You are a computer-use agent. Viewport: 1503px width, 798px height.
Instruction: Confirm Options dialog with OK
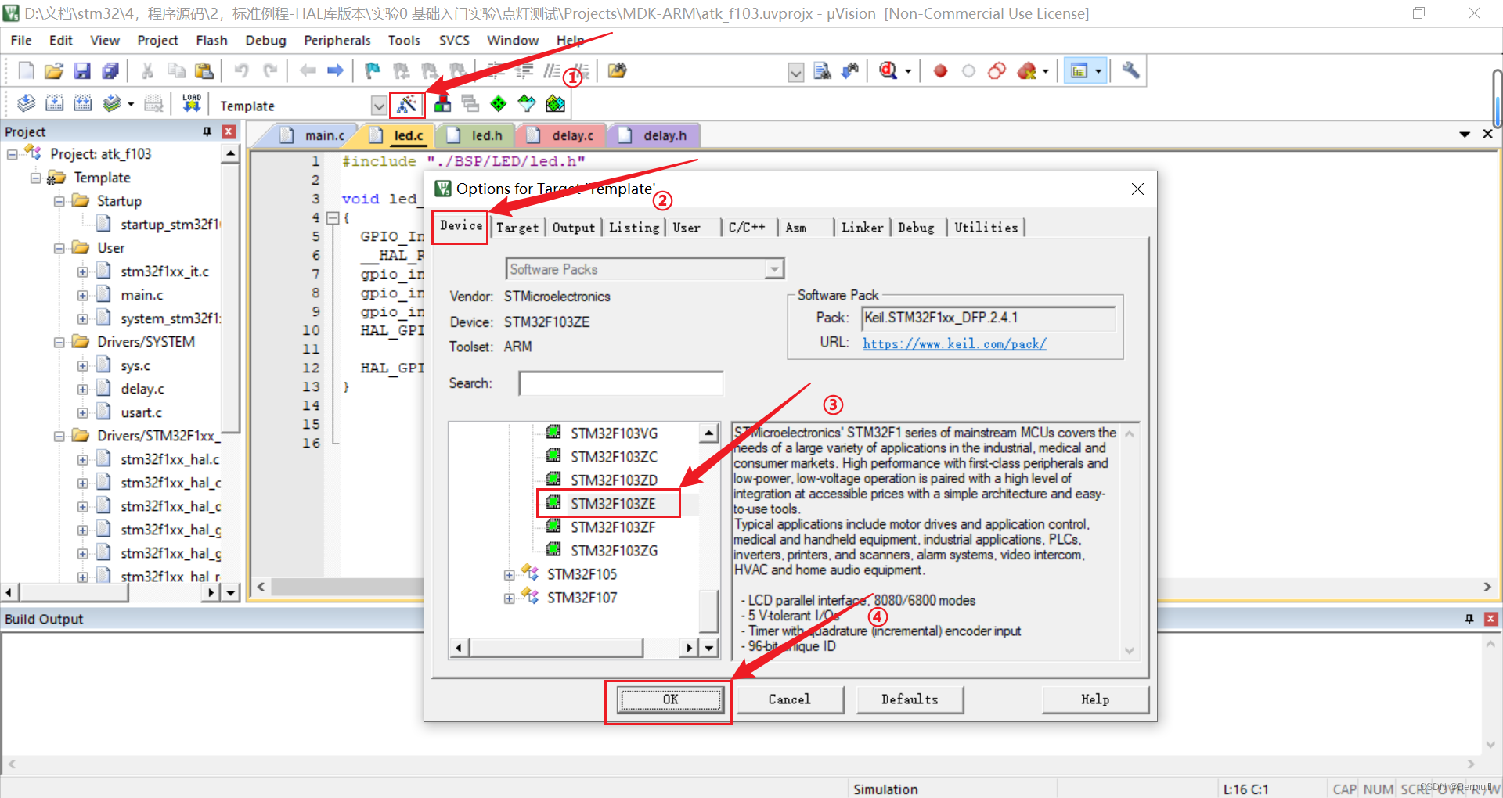pos(670,699)
